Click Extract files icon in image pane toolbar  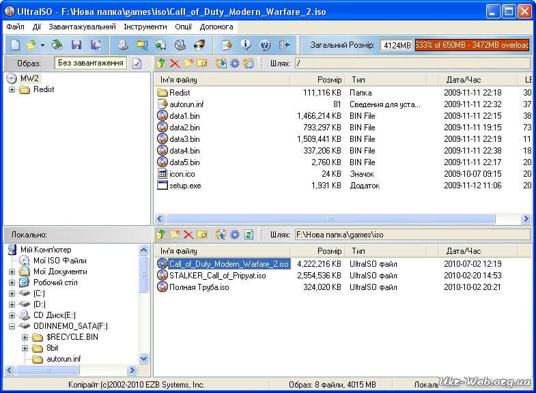(221, 63)
